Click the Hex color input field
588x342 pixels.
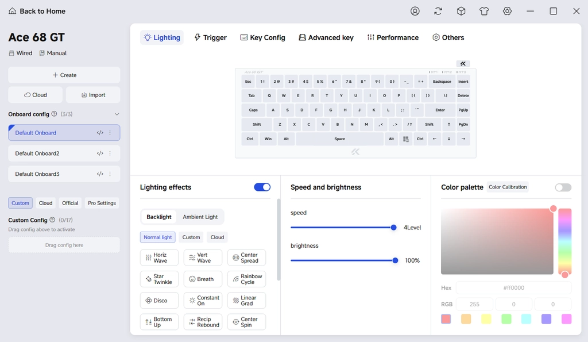(513, 287)
